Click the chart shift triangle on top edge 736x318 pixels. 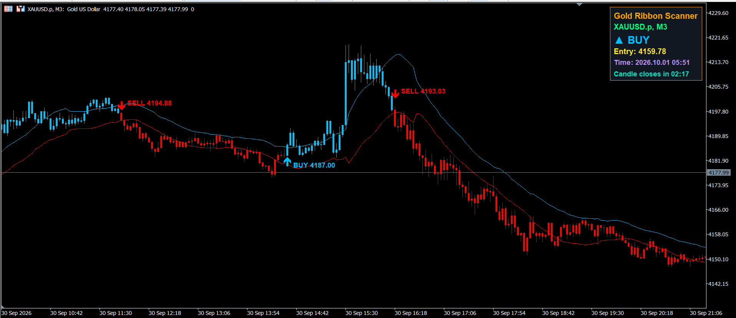point(579,4)
